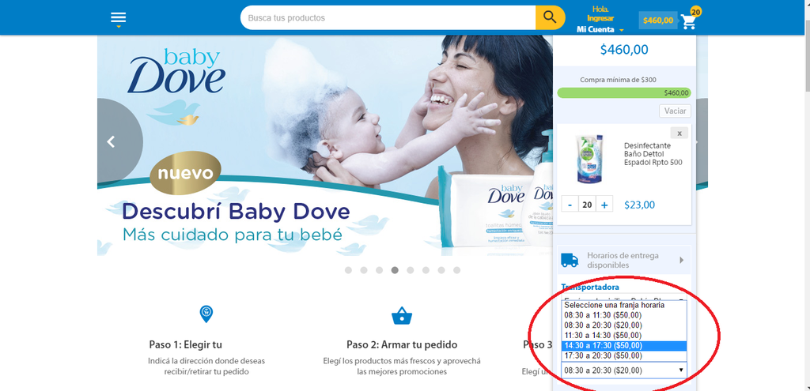The width and height of the screenshot is (810, 391).
Task: Click the delivery truck icon
Action: (x=570, y=260)
